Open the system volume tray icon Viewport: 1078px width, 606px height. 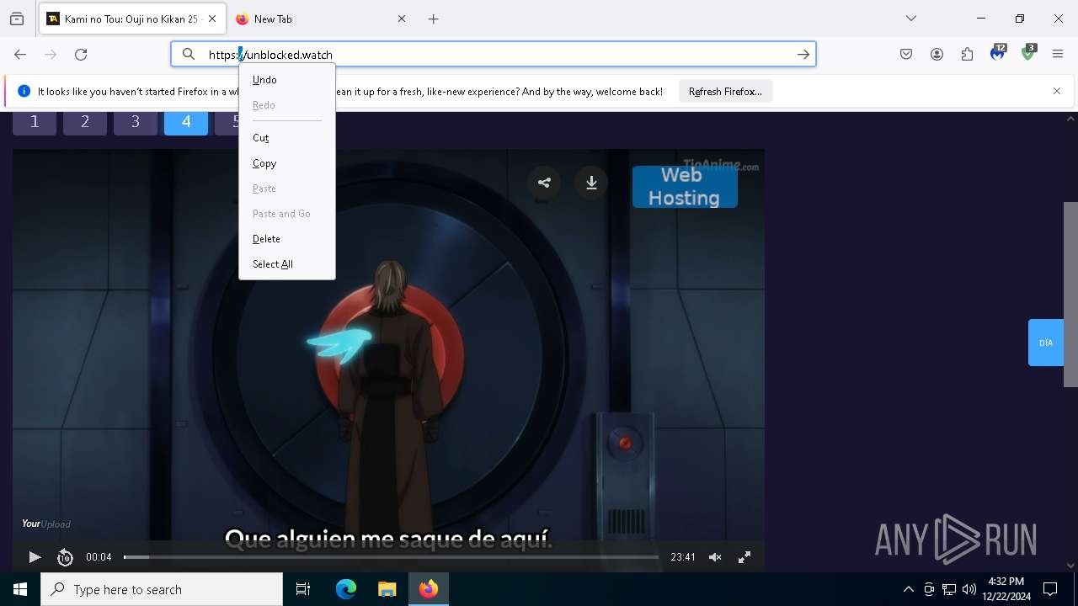pos(969,589)
